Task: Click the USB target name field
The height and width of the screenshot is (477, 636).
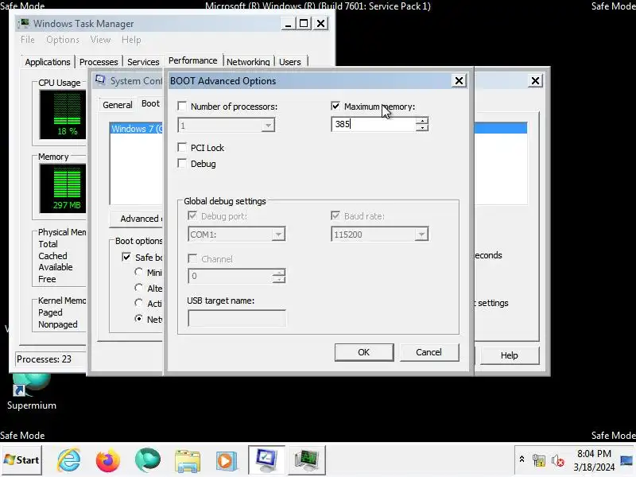Action: point(237,319)
